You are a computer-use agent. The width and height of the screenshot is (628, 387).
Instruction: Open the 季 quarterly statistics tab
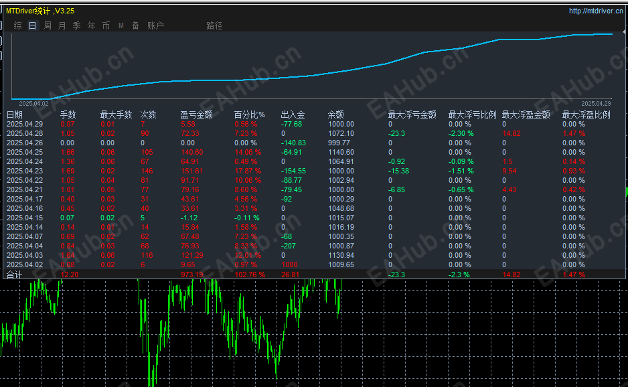(x=76, y=25)
